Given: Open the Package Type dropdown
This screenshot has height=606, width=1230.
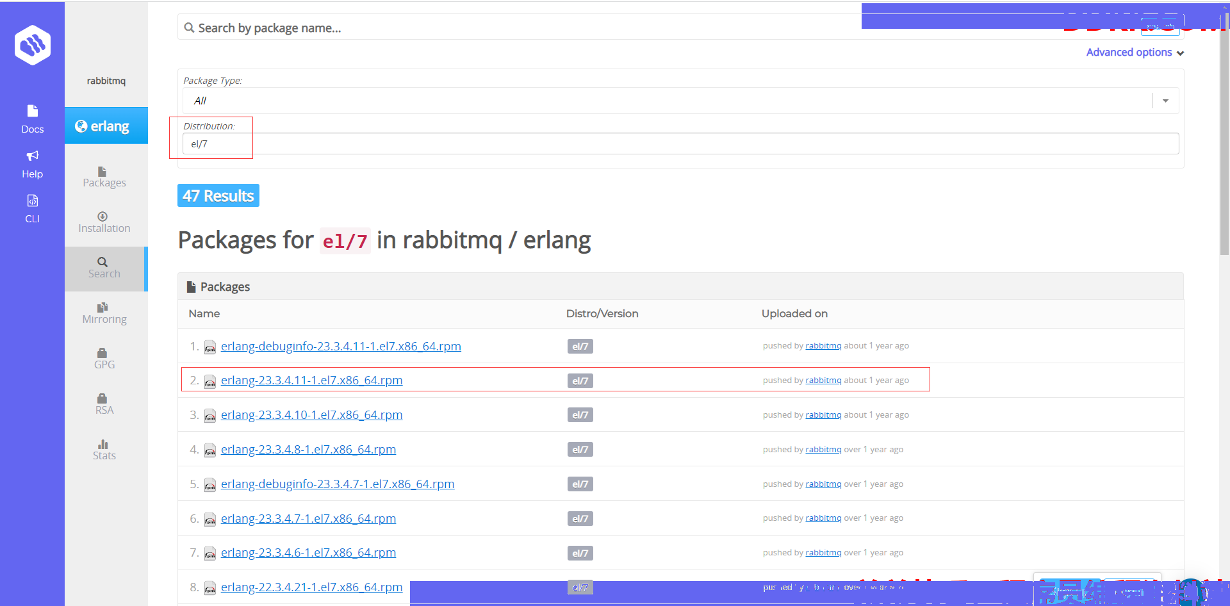Looking at the screenshot, I should point(681,101).
